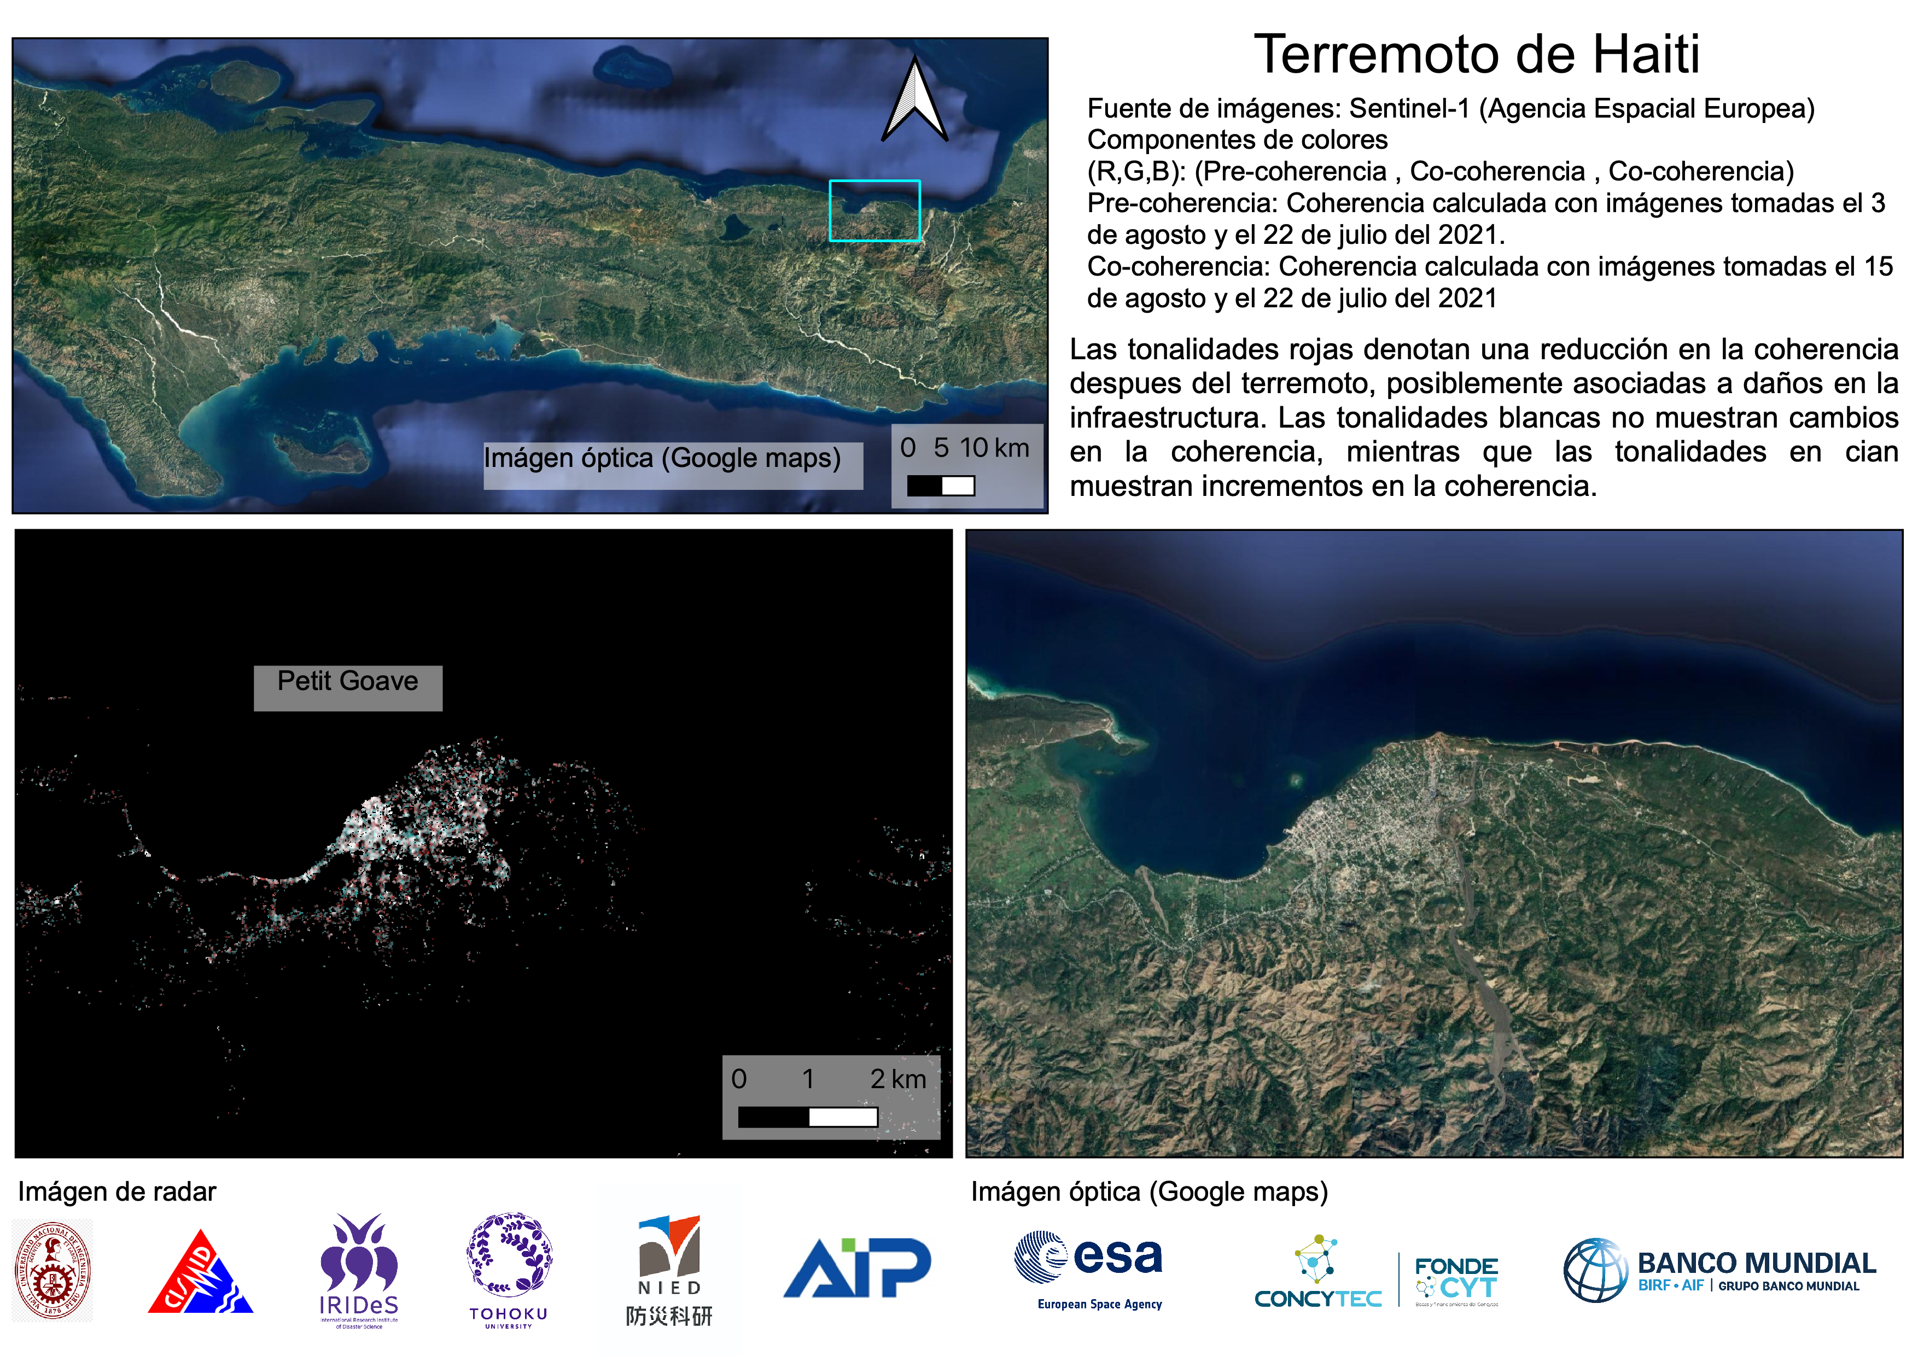Click the 'Las tonalidades rojas denotan' paragraph
1918x1356 pixels.
tap(1484, 418)
